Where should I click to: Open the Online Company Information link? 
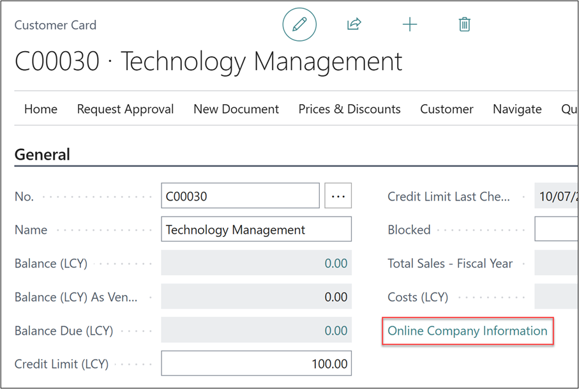(467, 331)
